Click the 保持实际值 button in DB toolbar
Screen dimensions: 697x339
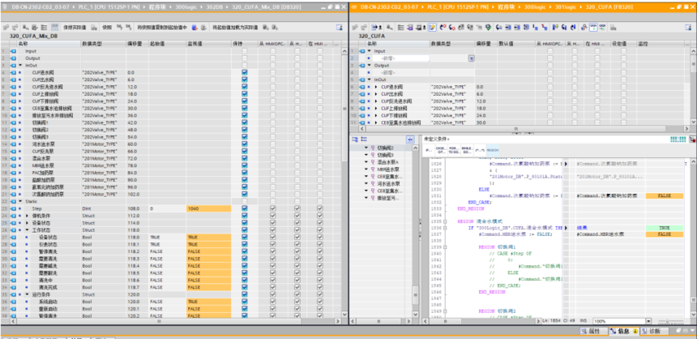pyautogui.click(x=75, y=28)
